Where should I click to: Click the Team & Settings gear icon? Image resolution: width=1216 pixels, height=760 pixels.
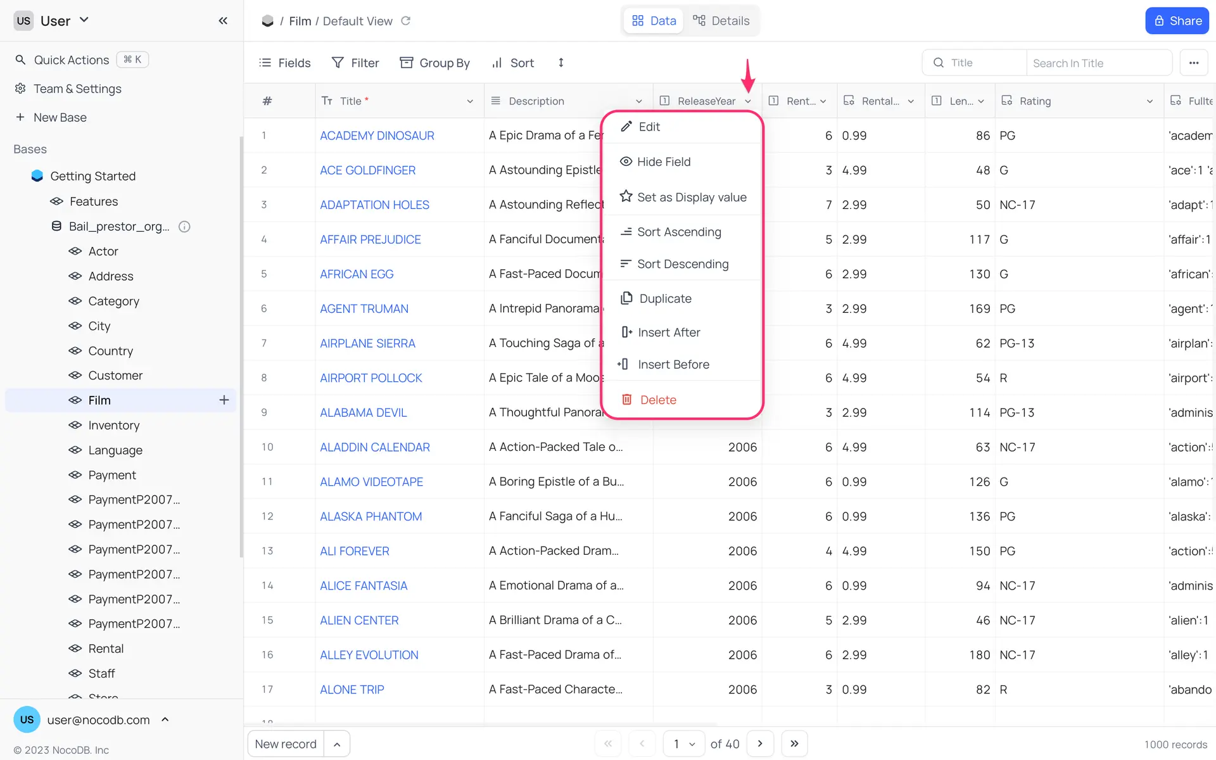pyautogui.click(x=20, y=89)
